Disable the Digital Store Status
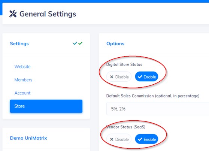209x151 pixels. click(x=119, y=77)
